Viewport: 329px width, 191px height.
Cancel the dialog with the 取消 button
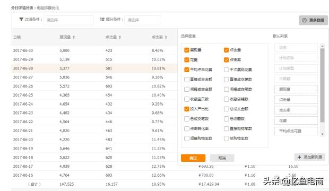pyautogui.click(x=222, y=158)
